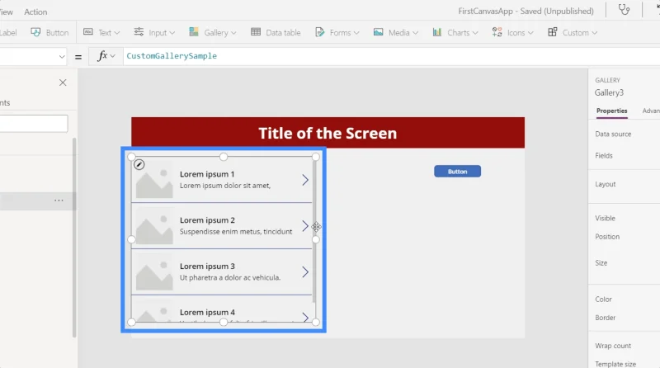
Task: Click the arrow icon for Lorem ipsum 2
Action: point(305,226)
